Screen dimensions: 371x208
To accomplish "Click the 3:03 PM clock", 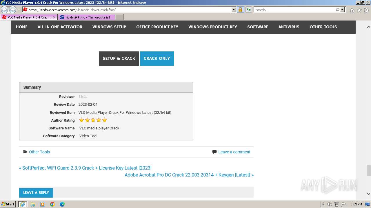I will tap(356, 204).
